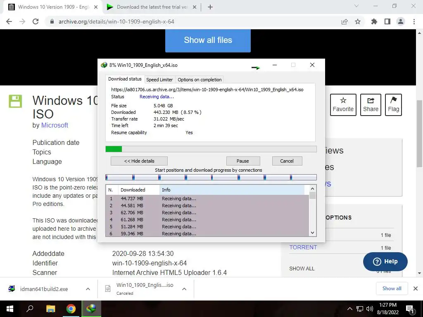The height and width of the screenshot is (317, 423).
Task: Click the IDM icon in download dialog title
Action: 104,65
